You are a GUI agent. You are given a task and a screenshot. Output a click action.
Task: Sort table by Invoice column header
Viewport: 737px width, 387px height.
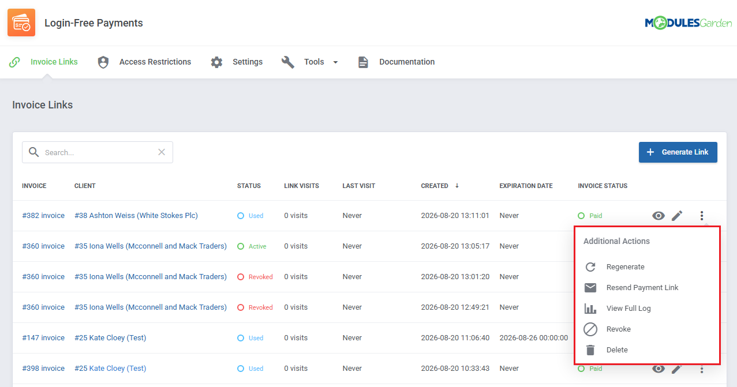[34, 186]
